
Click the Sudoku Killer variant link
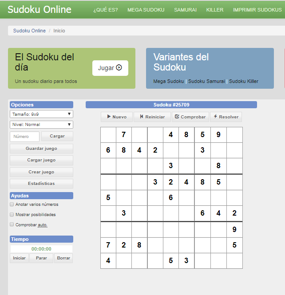(x=244, y=81)
